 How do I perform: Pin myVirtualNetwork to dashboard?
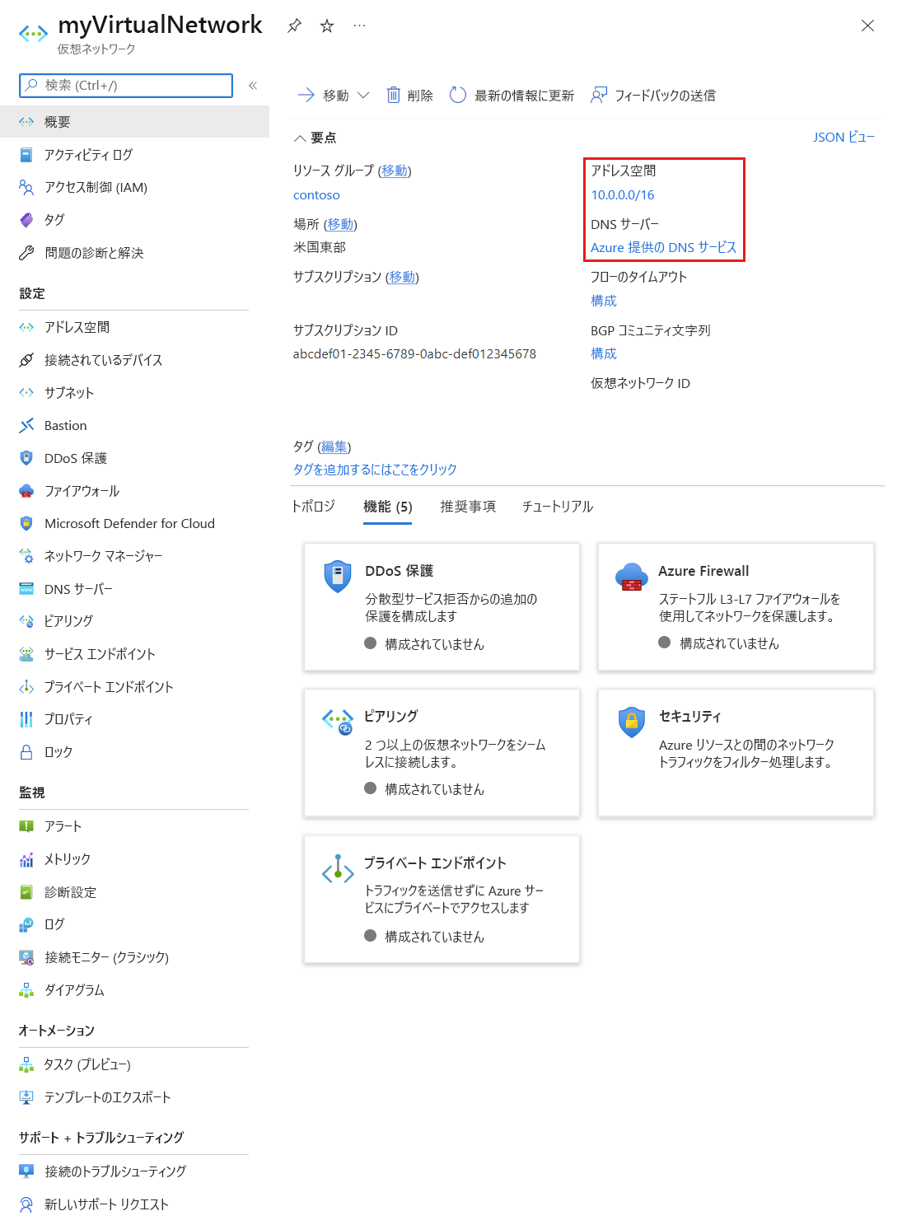click(x=294, y=26)
